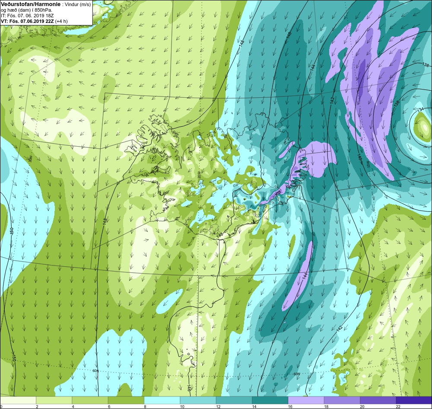
Task: Click the legend tick label '2'
Action: [x=37, y=406]
